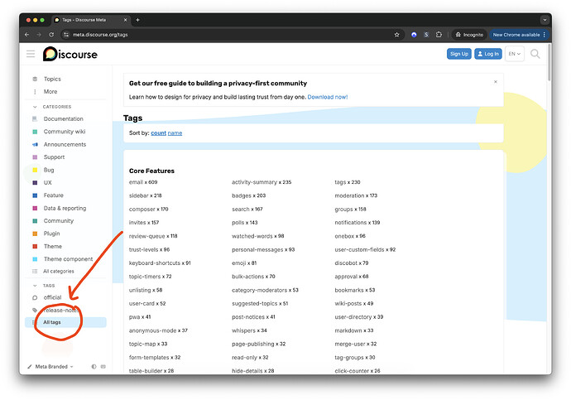Reload the page
The height and width of the screenshot is (400, 571).
51,35
